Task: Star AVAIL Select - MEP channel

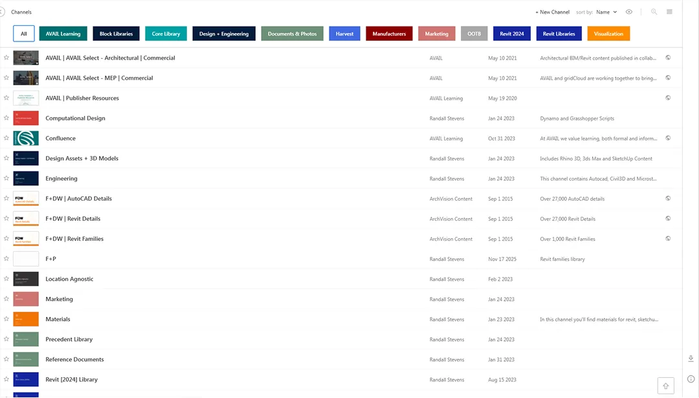Action: point(6,78)
